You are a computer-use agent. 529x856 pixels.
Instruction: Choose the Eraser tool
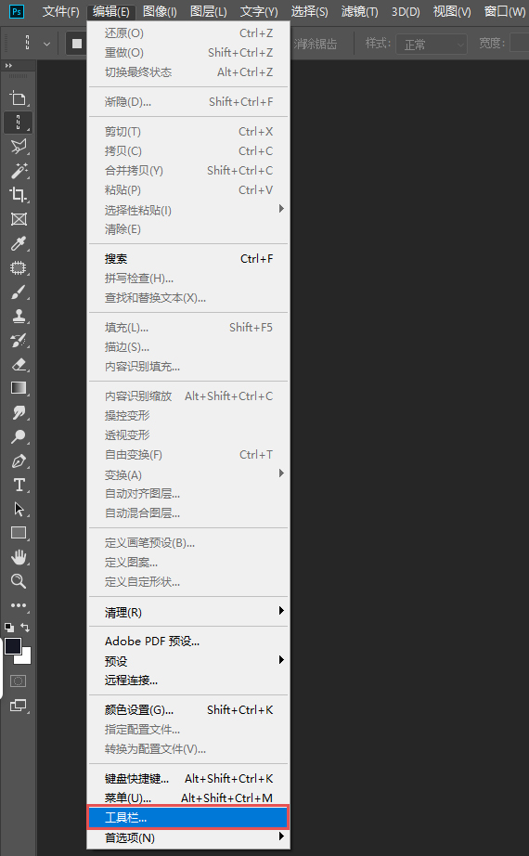pyautogui.click(x=18, y=364)
